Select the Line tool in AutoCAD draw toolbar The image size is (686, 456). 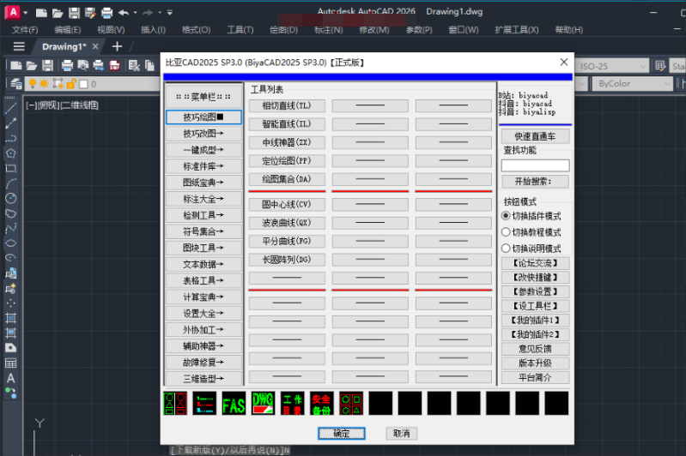11,108
